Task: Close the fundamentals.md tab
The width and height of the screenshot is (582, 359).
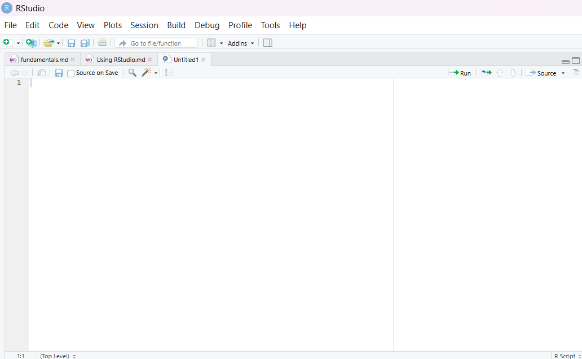Action: click(73, 60)
